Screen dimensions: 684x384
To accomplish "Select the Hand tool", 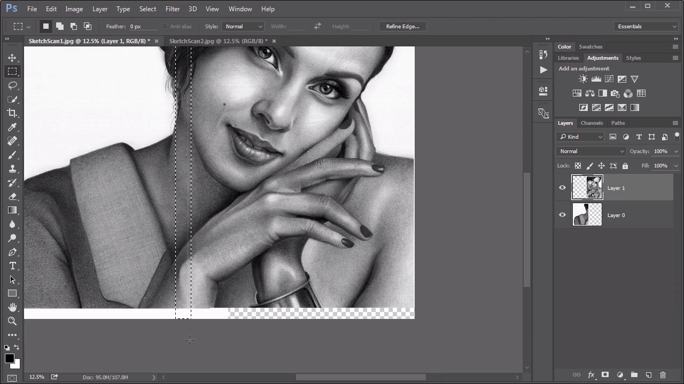I will [x=12, y=307].
